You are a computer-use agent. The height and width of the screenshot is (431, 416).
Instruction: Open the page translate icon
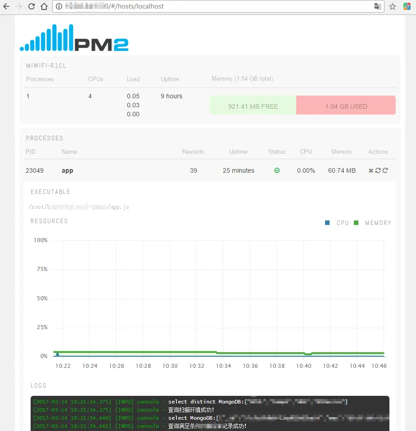(378, 6)
